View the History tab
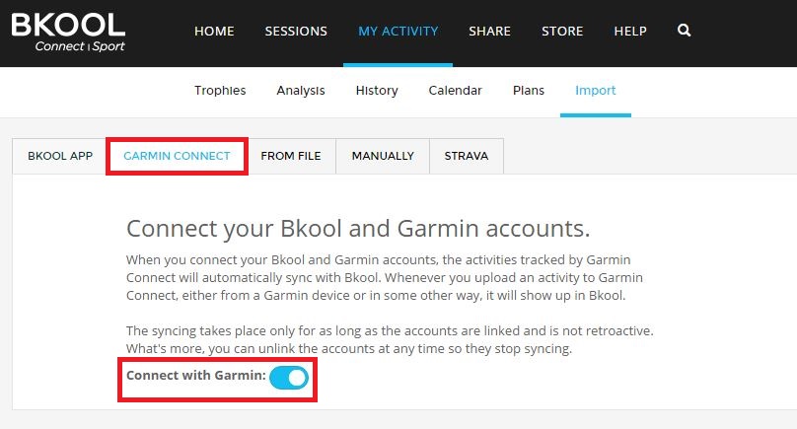The height and width of the screenshot is (429, 797). tap(377, 91)
